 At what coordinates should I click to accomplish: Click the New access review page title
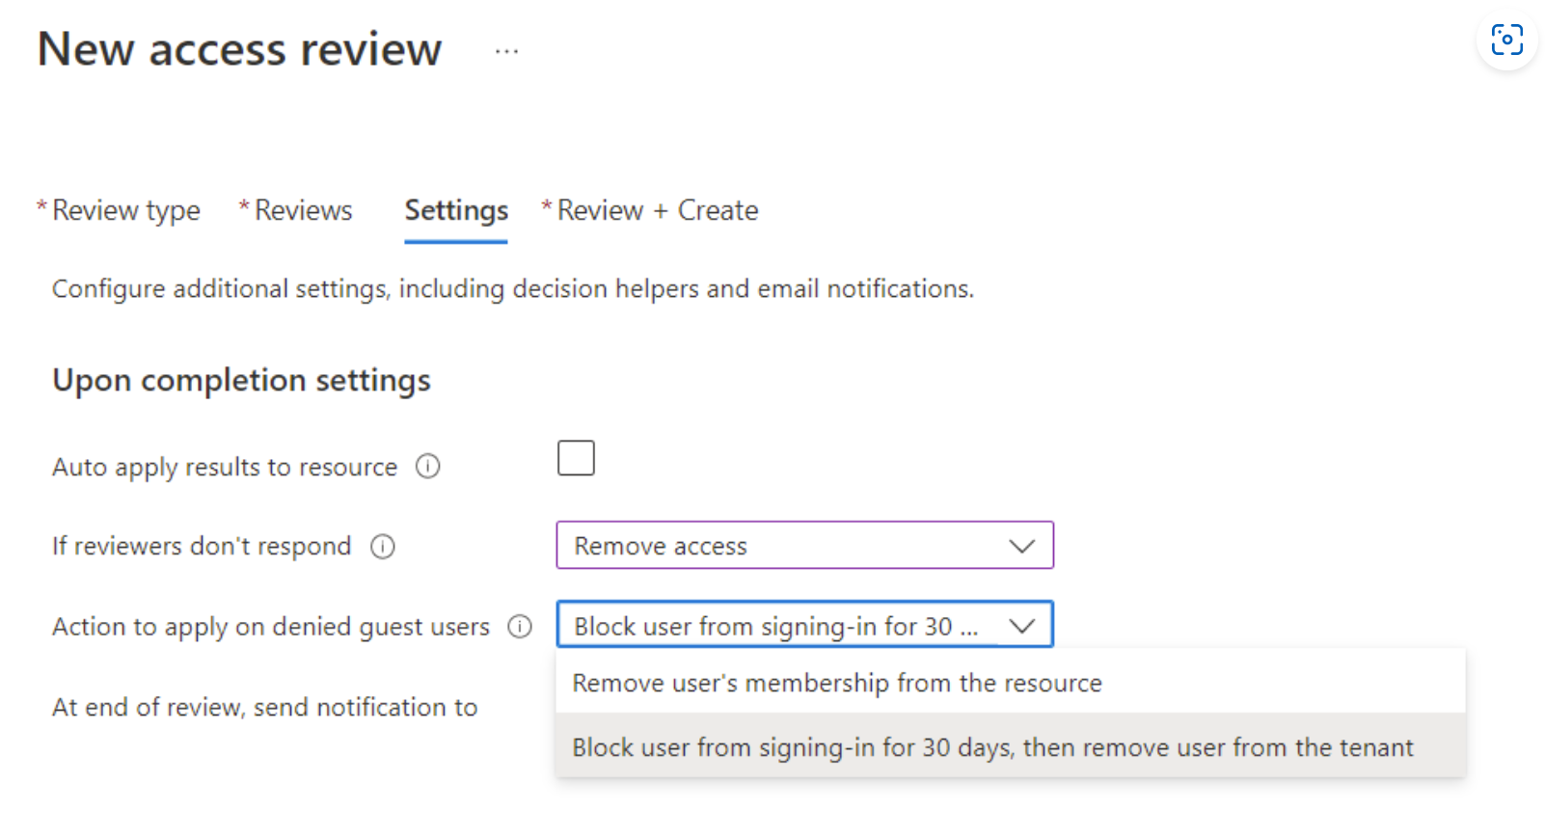(x=239, y=49)
